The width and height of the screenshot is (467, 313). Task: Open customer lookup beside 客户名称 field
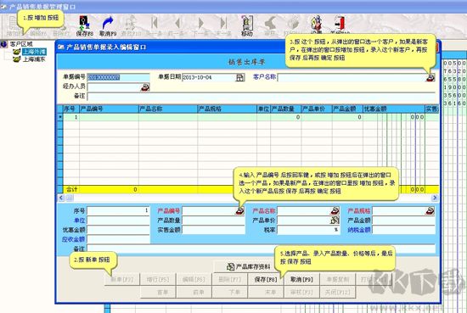430,77
